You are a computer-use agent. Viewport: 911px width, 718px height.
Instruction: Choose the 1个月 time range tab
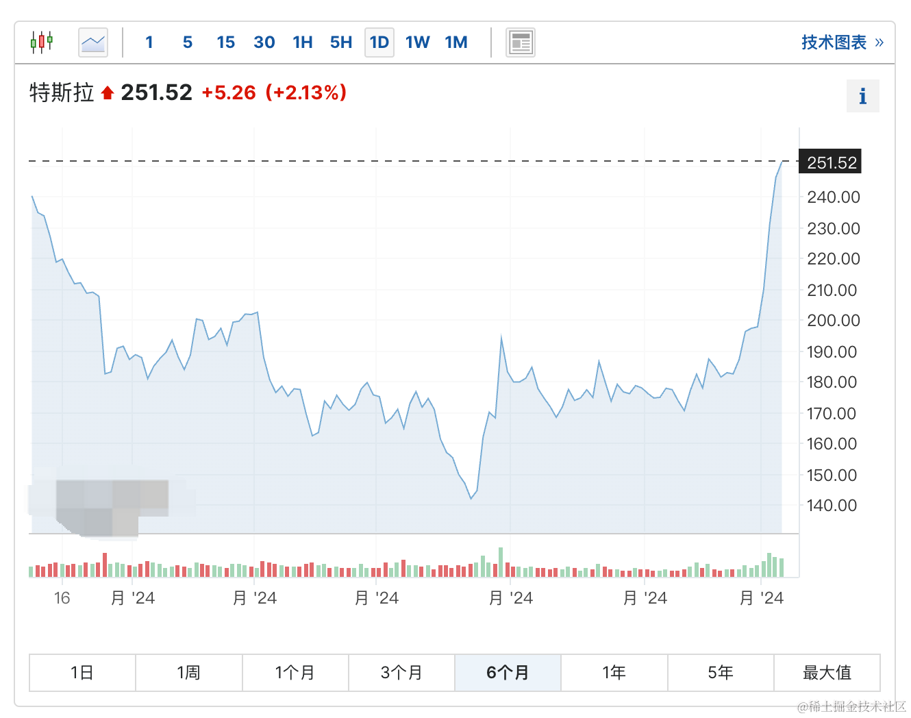pos(295,673)
